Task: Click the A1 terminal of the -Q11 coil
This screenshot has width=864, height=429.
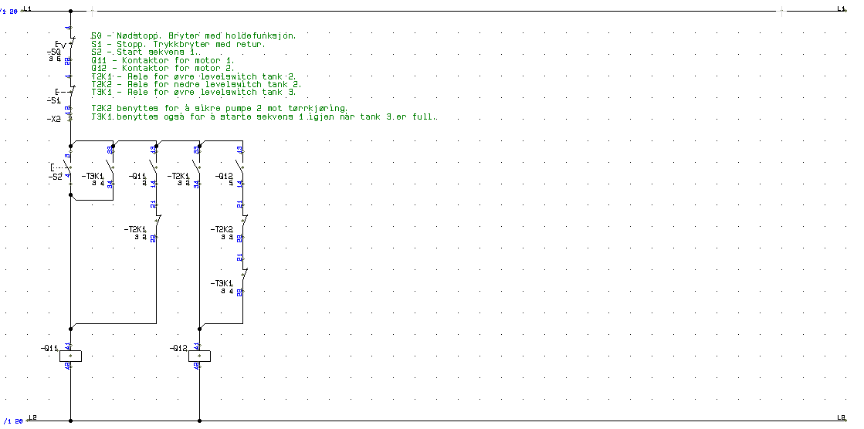Action: (x=68, y=346)
